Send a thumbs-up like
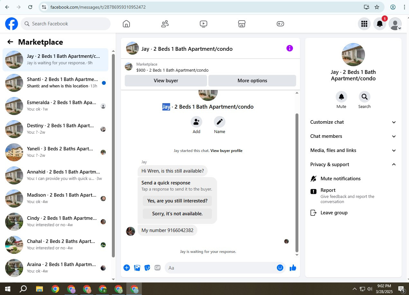This screenshot has width=409, height=295. click(x=293, y=268)
